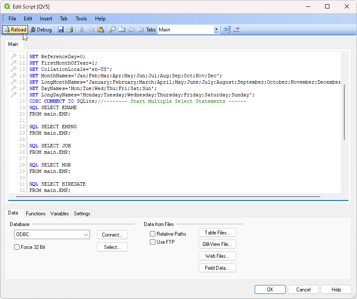
Task: Open Find dialog via the magnifier icon
Action: click(x=112, y=29)
